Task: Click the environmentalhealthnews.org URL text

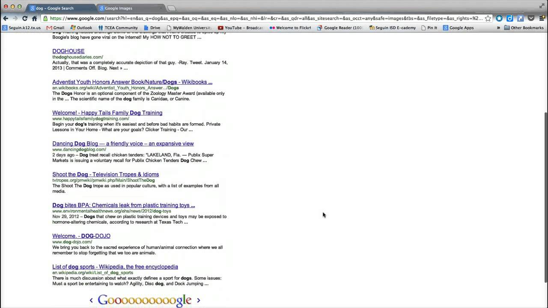Action: point(111,211)
